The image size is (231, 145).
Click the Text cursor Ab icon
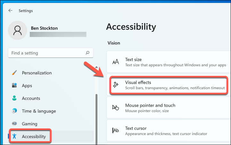point(116,131)
